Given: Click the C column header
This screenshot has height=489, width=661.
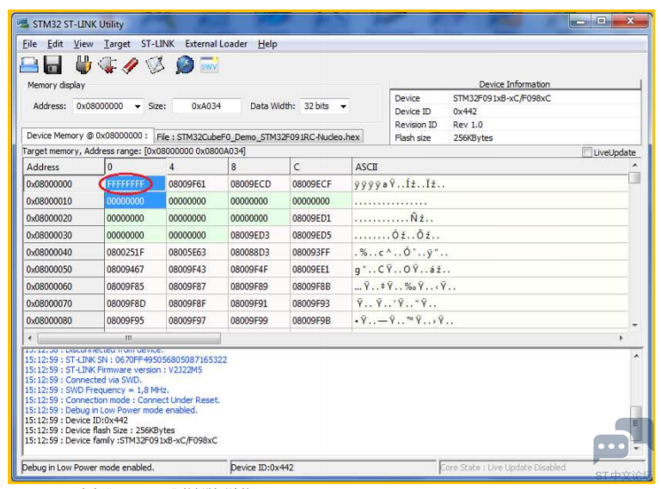Looking at the screenshot, I should point(321,167).
